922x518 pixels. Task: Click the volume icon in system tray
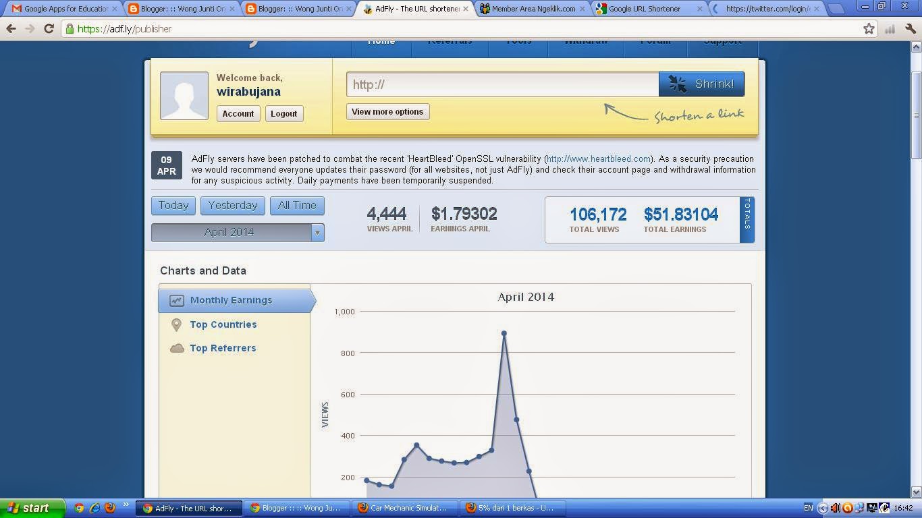point(835,508)
